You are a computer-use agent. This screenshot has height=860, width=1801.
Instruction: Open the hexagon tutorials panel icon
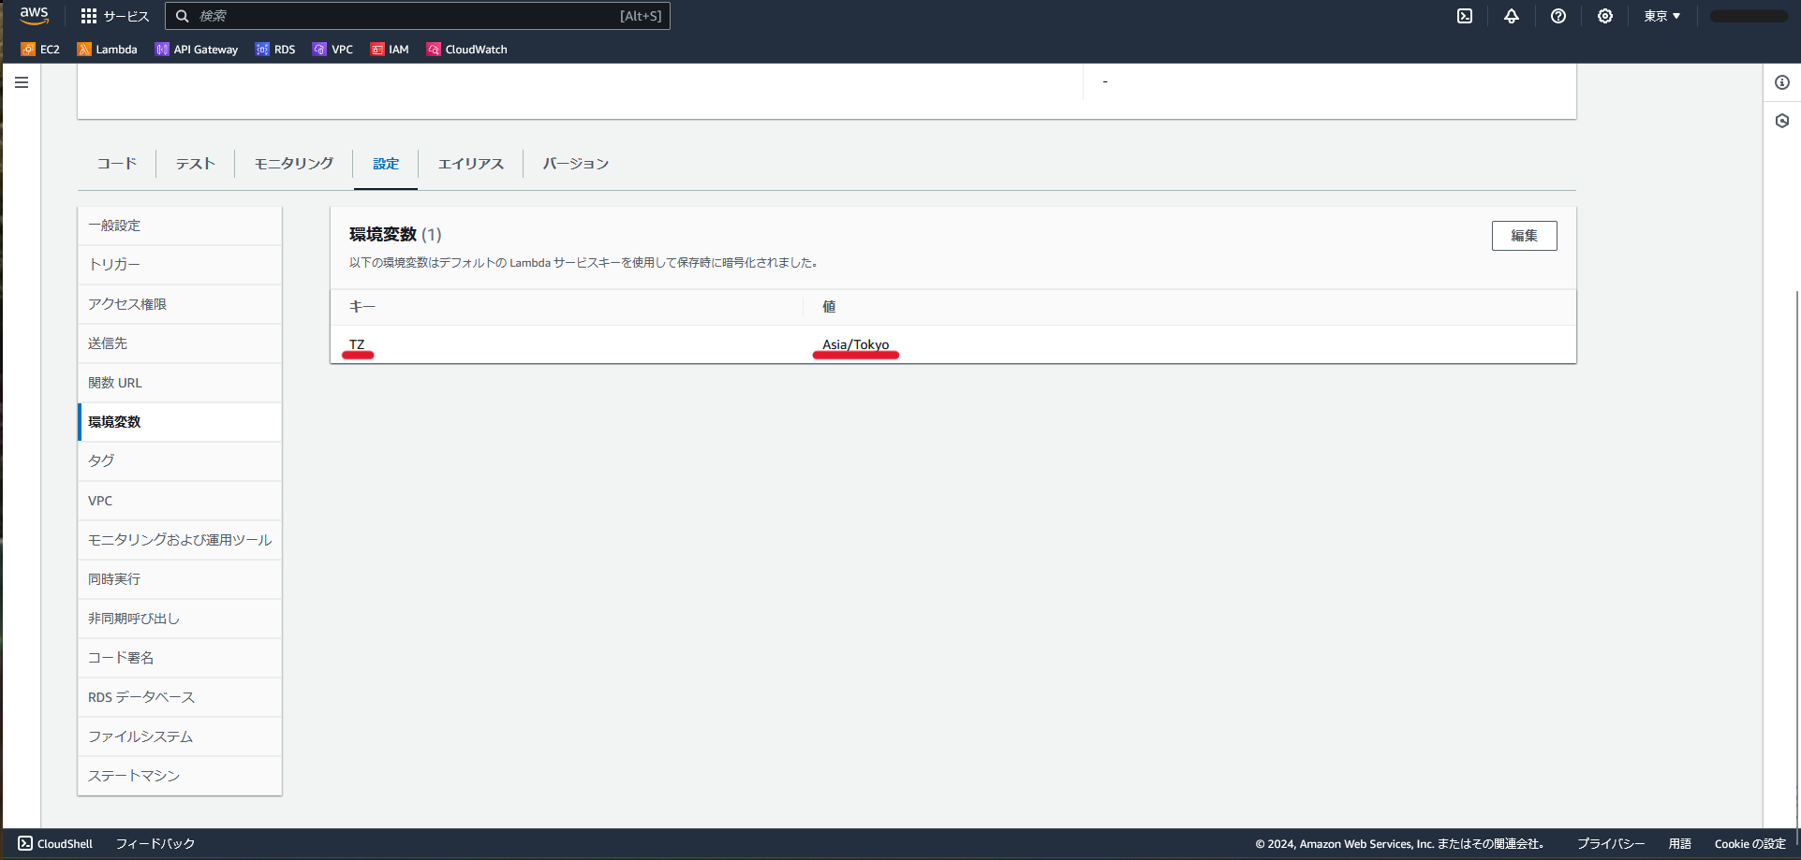[x=1782, y=121]
